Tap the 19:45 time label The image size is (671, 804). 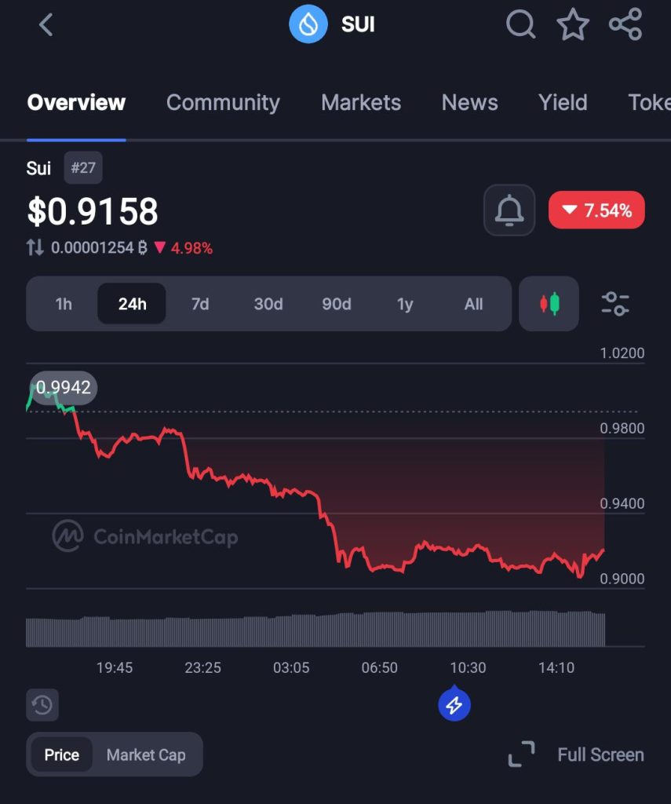(x=115, y=667)
